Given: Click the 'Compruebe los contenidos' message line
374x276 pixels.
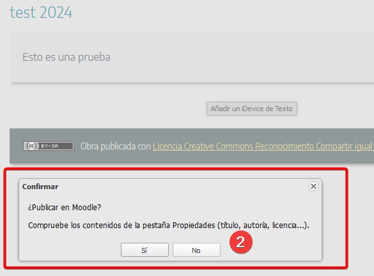Looking at the screenshot, I should 169,226.
